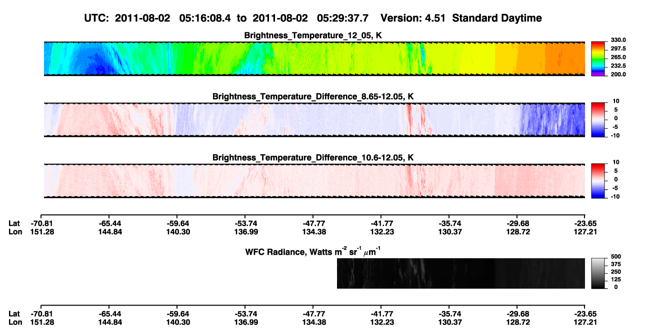Click the Brightness Temperature 12.05 image strip

[314, 58]
